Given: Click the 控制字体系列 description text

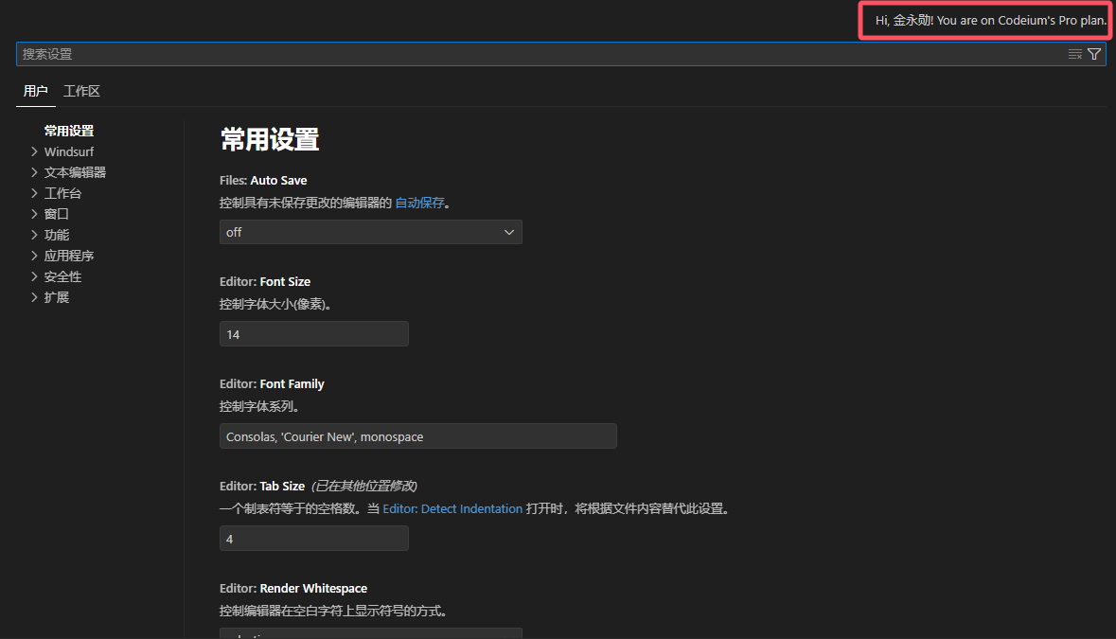Looking at the screenshot, I should (x=259, y=406).
